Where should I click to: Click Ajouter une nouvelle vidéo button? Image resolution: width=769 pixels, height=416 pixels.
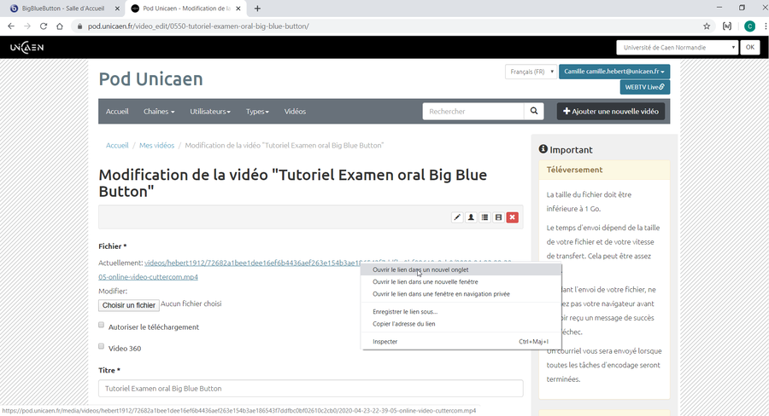(x=611, y=111)
